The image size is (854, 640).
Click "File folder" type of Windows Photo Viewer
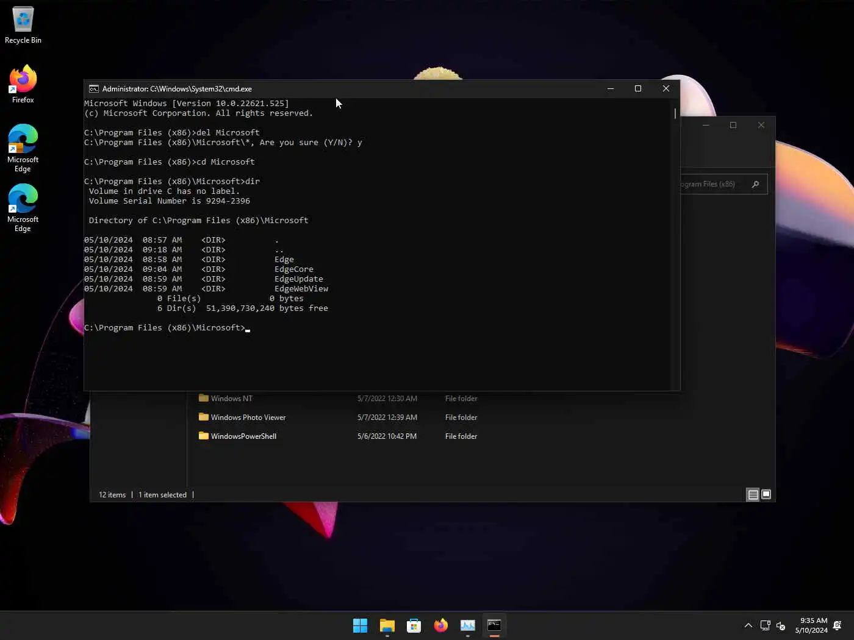(x=461, y=418)
